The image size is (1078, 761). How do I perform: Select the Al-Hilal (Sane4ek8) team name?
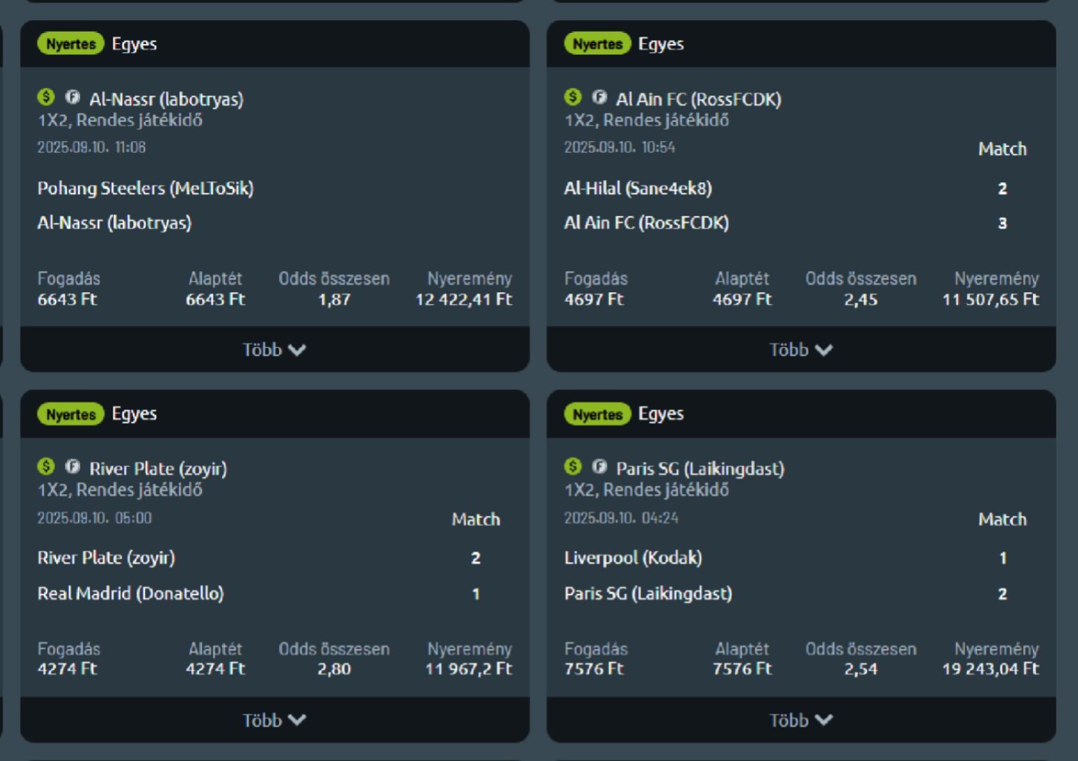click(x=638, y=188)
